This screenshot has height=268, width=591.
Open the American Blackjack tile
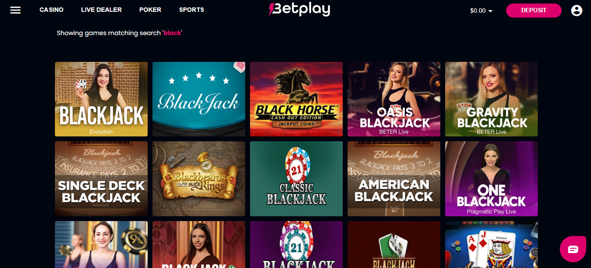click(394, 179)
